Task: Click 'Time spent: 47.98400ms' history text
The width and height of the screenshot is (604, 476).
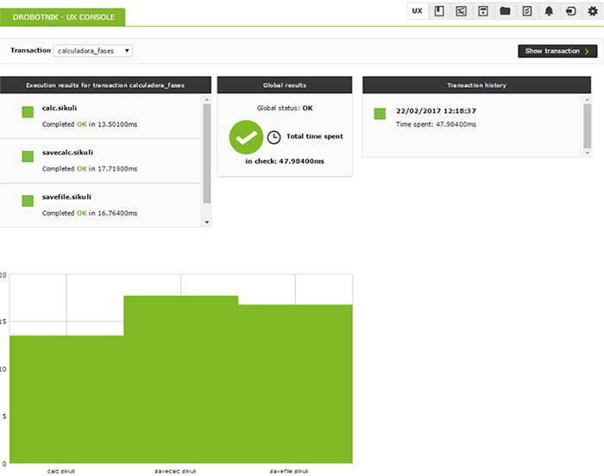Action: tap(436, 124)
